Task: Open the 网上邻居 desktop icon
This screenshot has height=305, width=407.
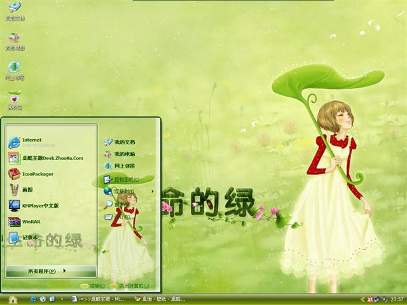Action: (x=15, y=71)
